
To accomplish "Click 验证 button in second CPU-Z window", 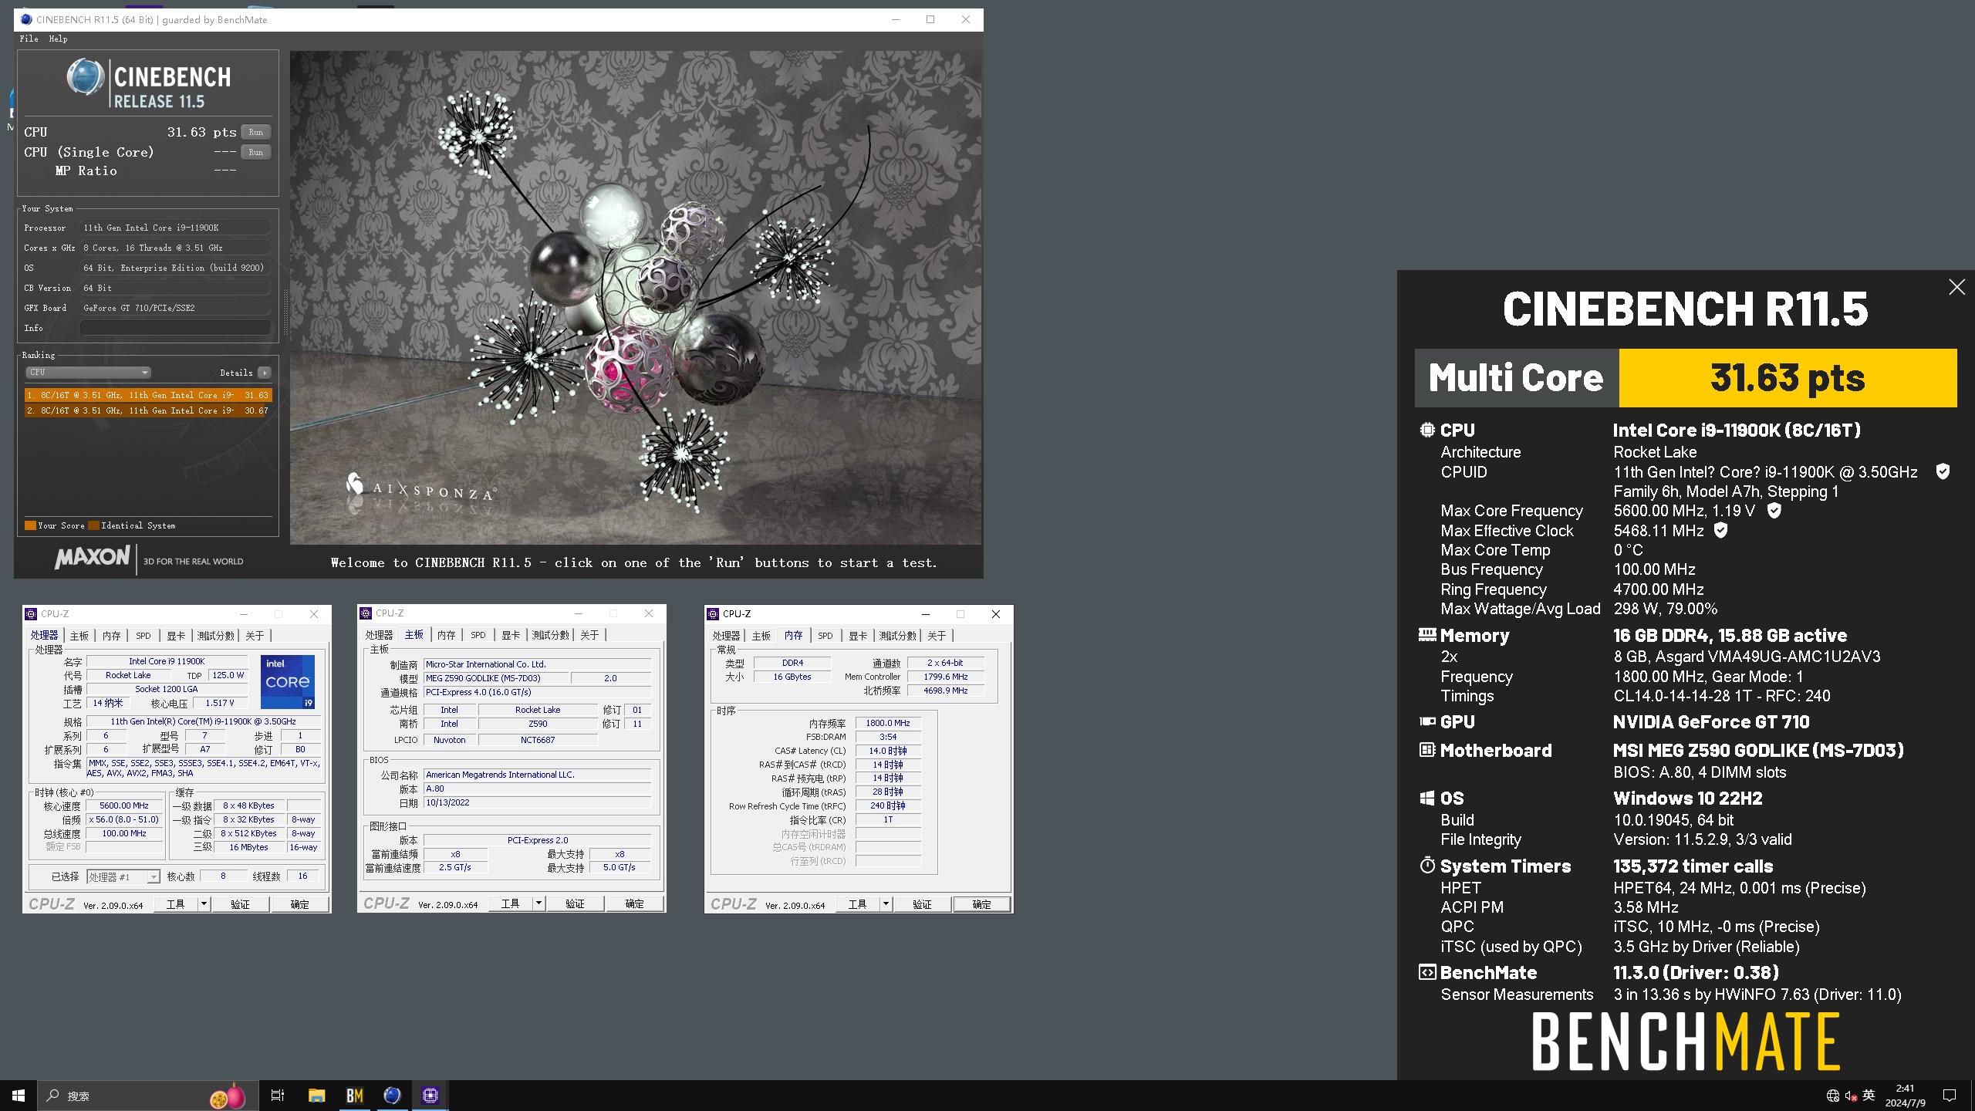I will (576, 903).
